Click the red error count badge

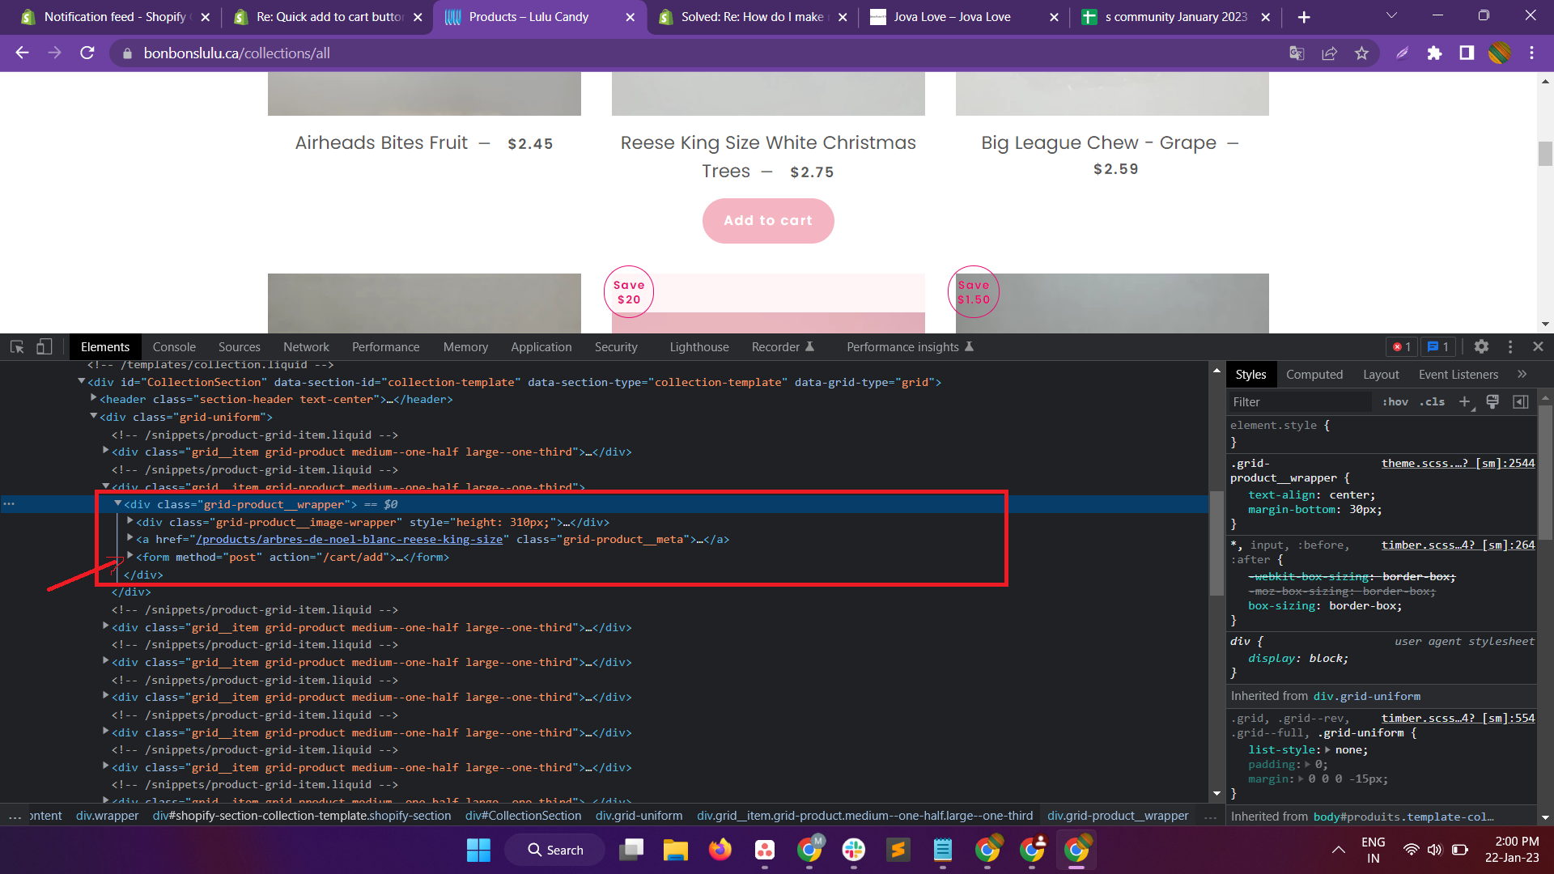click(1402, 346)
